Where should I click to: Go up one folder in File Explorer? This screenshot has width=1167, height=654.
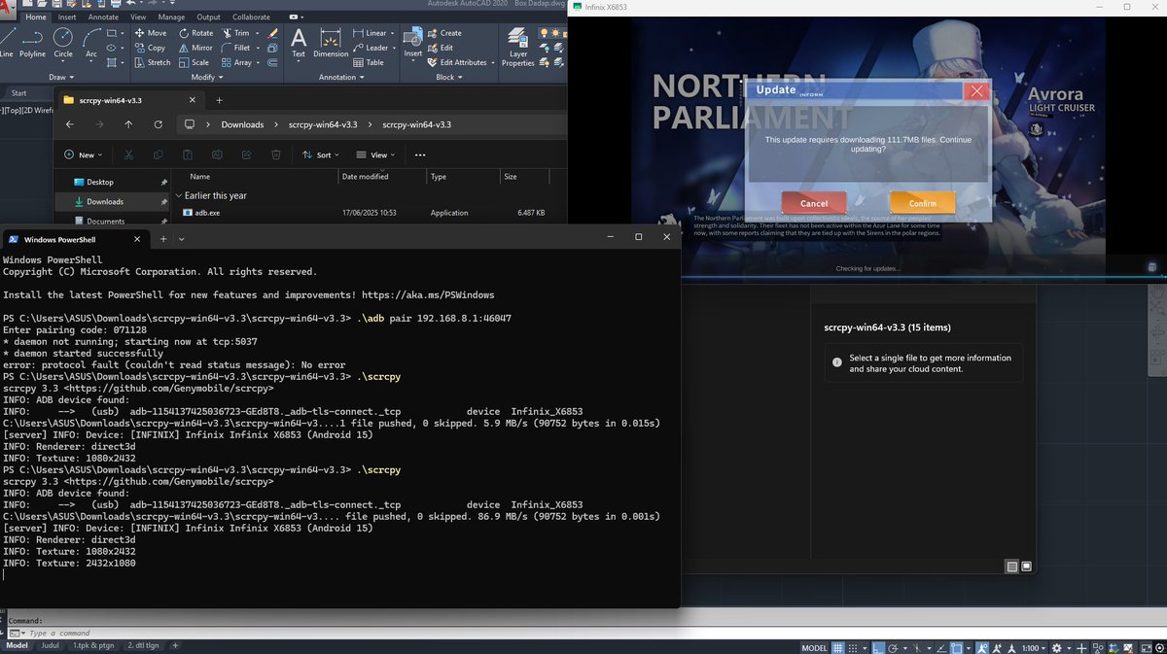pos(128,124)
